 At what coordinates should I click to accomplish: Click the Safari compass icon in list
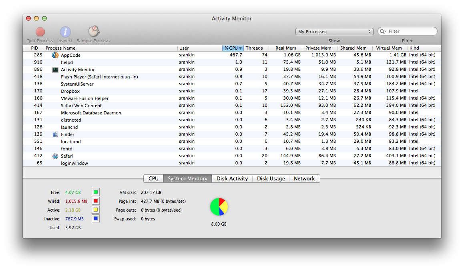click(55, 156)
